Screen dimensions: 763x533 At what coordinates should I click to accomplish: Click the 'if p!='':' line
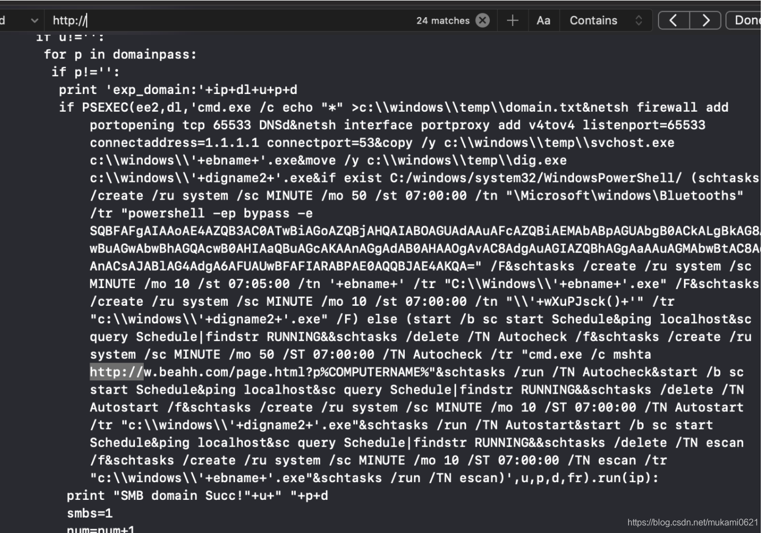[86, 72]
